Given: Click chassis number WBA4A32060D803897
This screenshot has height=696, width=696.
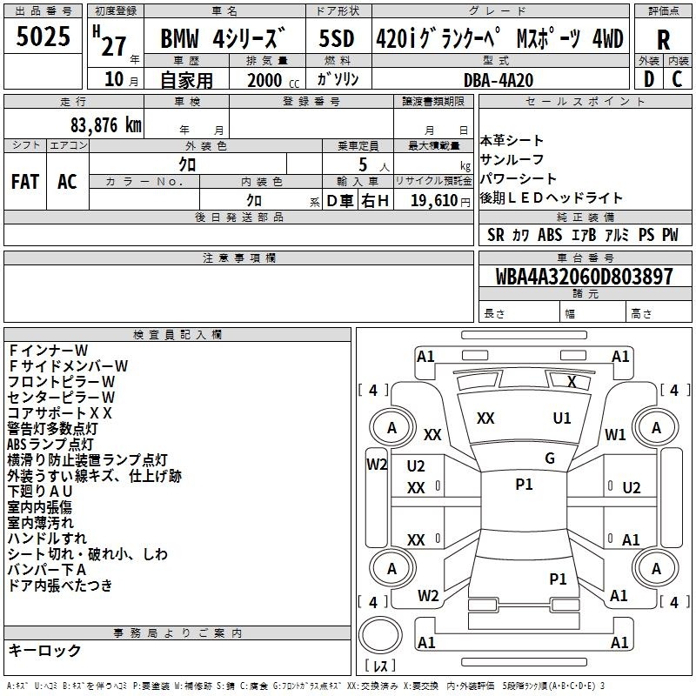Looking at the screenshot, I should point(585,278).
